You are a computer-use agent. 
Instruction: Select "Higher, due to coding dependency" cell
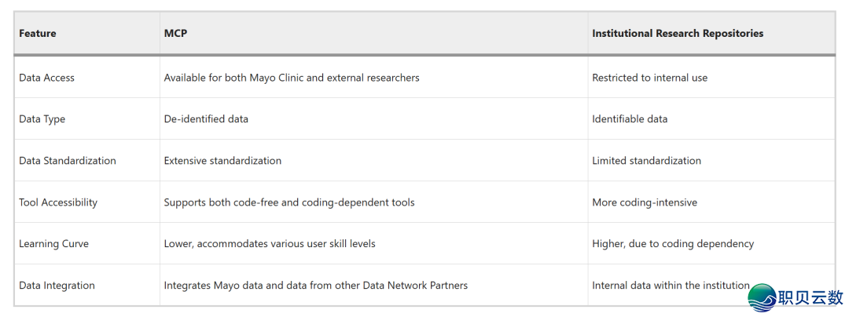(673, 244)
